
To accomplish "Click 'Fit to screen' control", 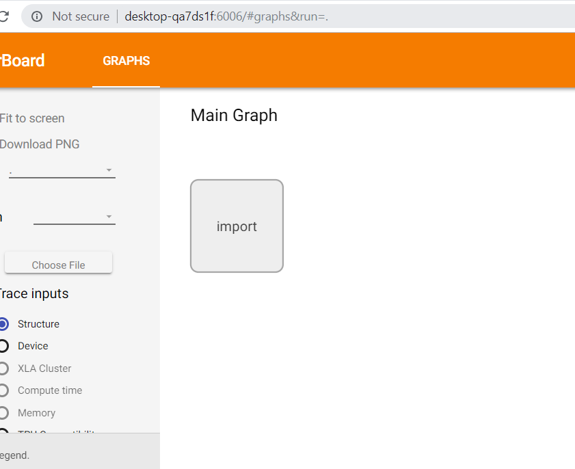I will (x=32, y=118).
